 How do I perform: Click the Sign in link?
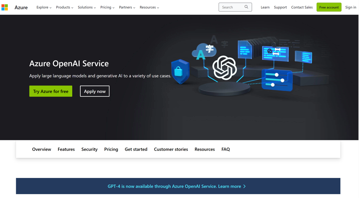tap(351, 7)
